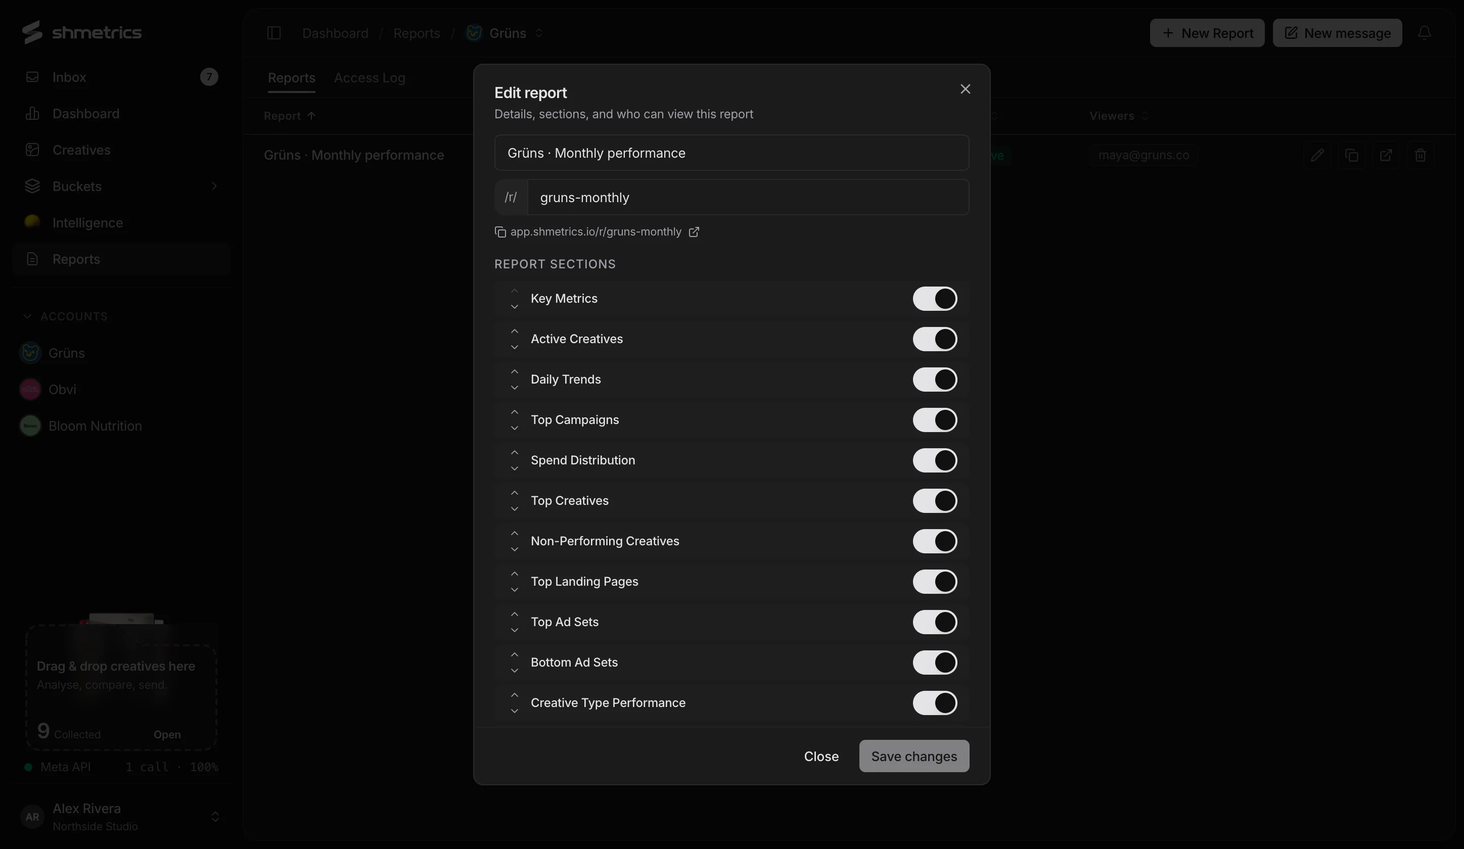Viewport: 1464px width, 849px height.
Task: Toggle Bottom Ad Sets switch
Action: click(x=934, y=662)
